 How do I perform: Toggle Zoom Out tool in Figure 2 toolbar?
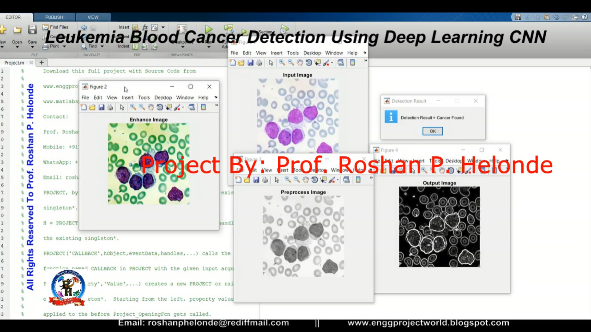tap(142, 107)
